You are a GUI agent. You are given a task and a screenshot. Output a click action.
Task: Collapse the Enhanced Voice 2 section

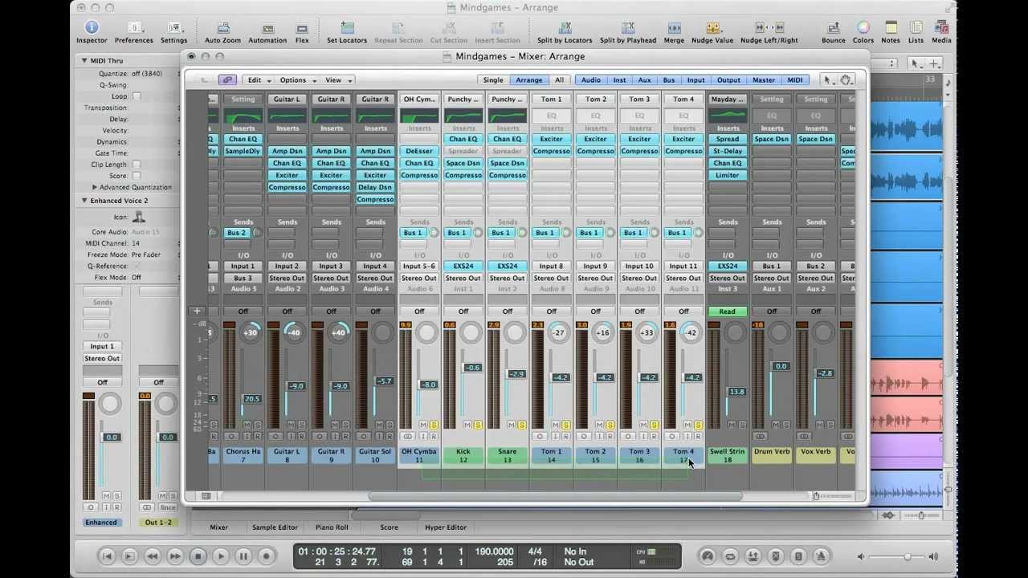(x=84, y=201)
